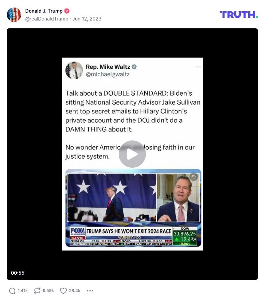This screenshot has width=265, height=301.
Task: Click the captions-off icon on clip
Action: pyautogui.click(x=193, y=177)
